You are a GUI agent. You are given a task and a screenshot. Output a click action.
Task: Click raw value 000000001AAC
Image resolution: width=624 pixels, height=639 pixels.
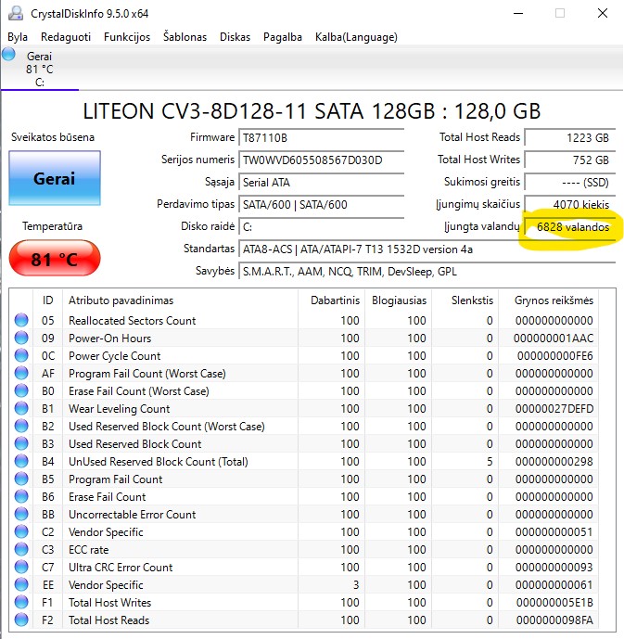pyautogui.click(x=554, y=339)
